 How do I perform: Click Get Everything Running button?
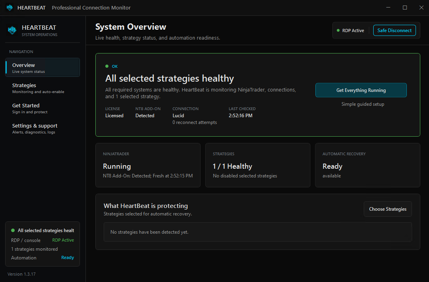tap(361, 90)
